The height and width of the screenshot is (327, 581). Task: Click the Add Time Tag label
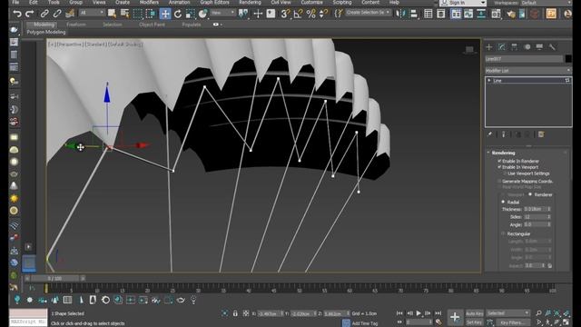pos(365,323)
